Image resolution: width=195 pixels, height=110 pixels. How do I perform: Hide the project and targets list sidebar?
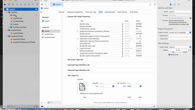point(41,12)
